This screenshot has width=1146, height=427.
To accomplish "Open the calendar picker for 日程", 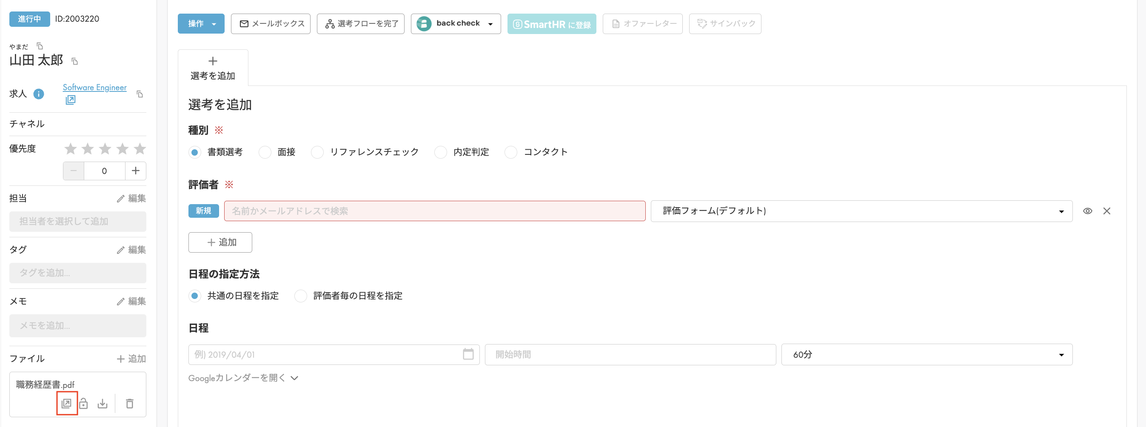I will point(468,355).
